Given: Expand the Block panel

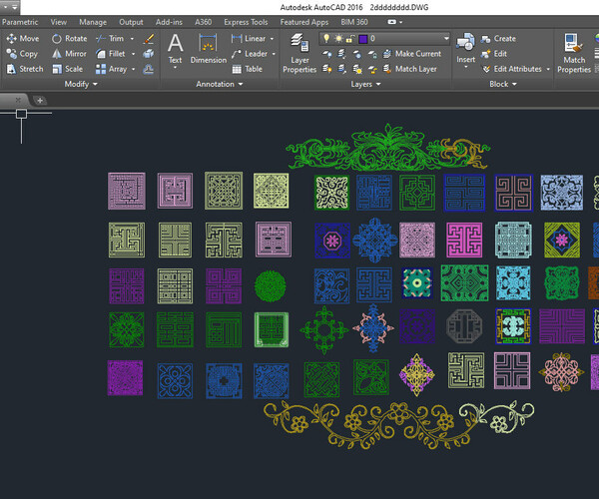Looking at the screenshot, I should [503, 84].
